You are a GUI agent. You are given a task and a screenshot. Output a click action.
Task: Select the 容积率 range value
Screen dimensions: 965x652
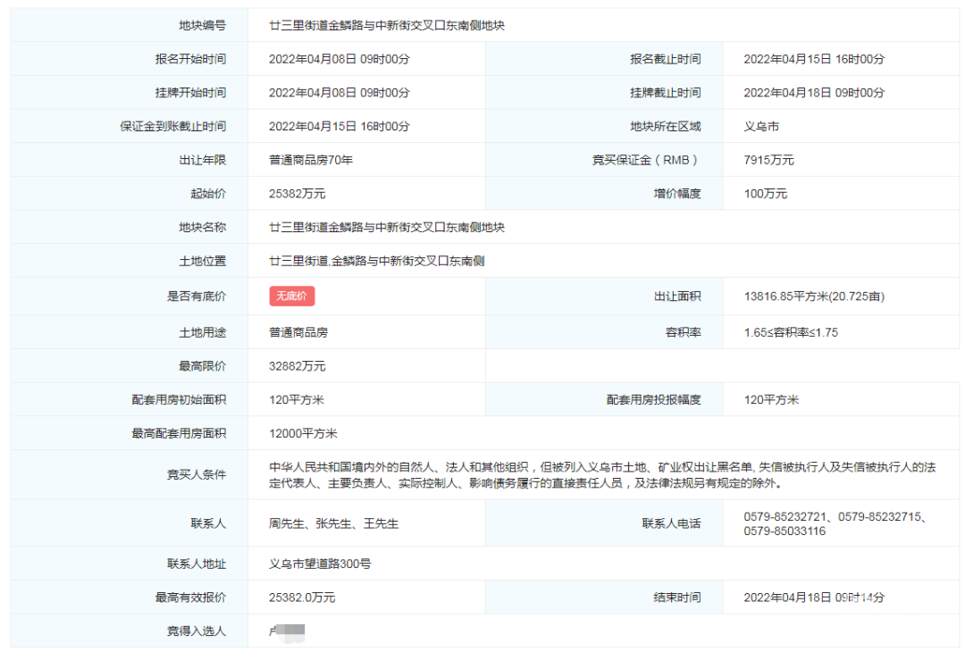[x=791, y=332]
